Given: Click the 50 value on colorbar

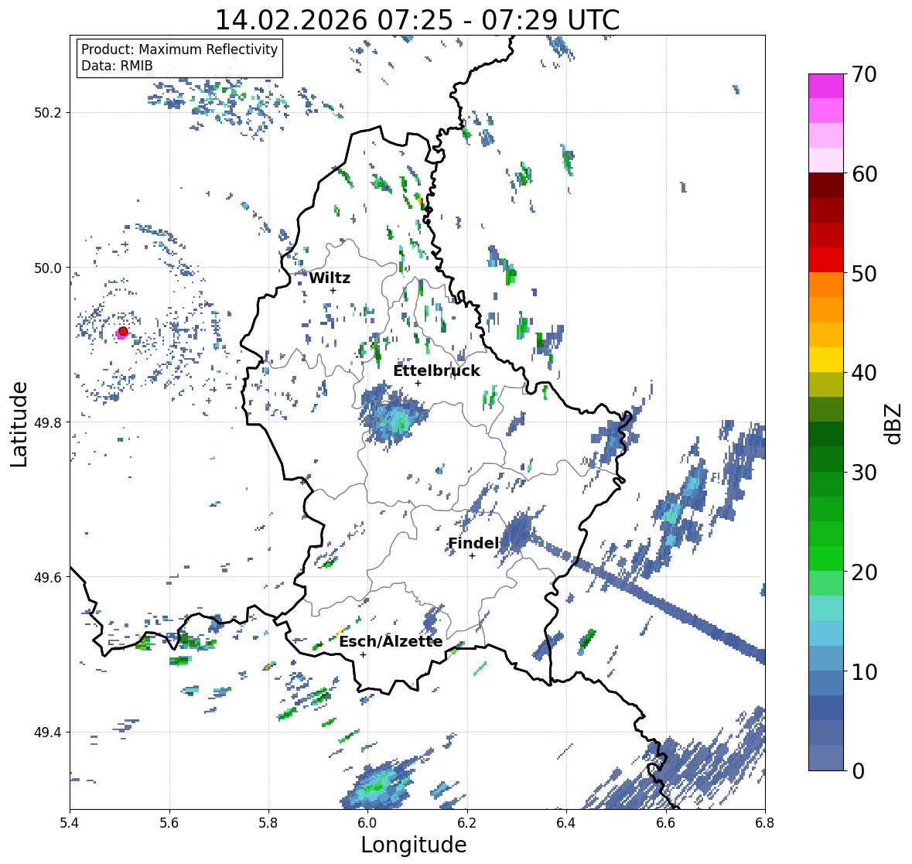Looking at the screenshot, I should 864,273.
